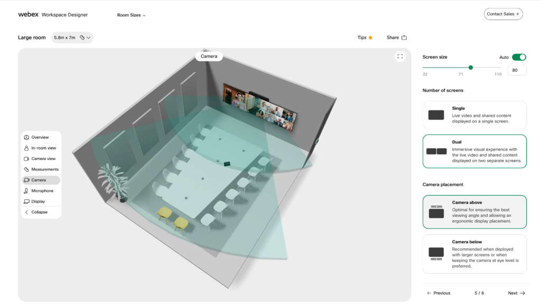This screenshot has height=305, width=541.
Task: Show the Measurements panel
Action: pyautogui.click(x=41, y=169)
